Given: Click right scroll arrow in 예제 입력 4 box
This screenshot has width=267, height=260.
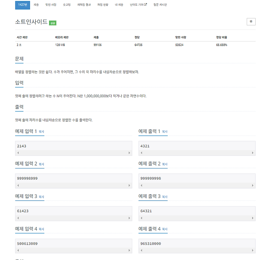Looking at the screenshot, I should pos(129,250).
